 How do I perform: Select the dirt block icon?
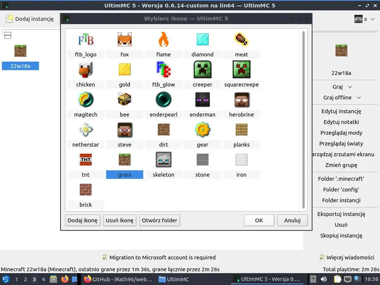point(164,130)
